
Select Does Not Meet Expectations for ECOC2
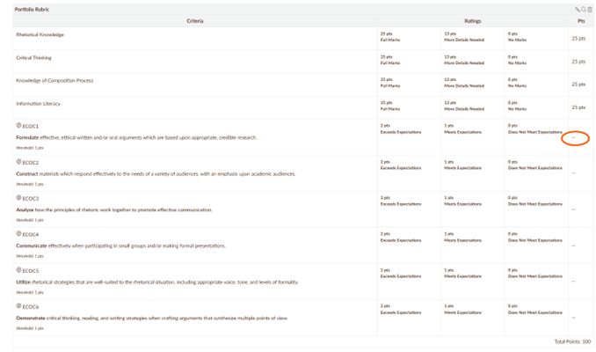(534, 168)
